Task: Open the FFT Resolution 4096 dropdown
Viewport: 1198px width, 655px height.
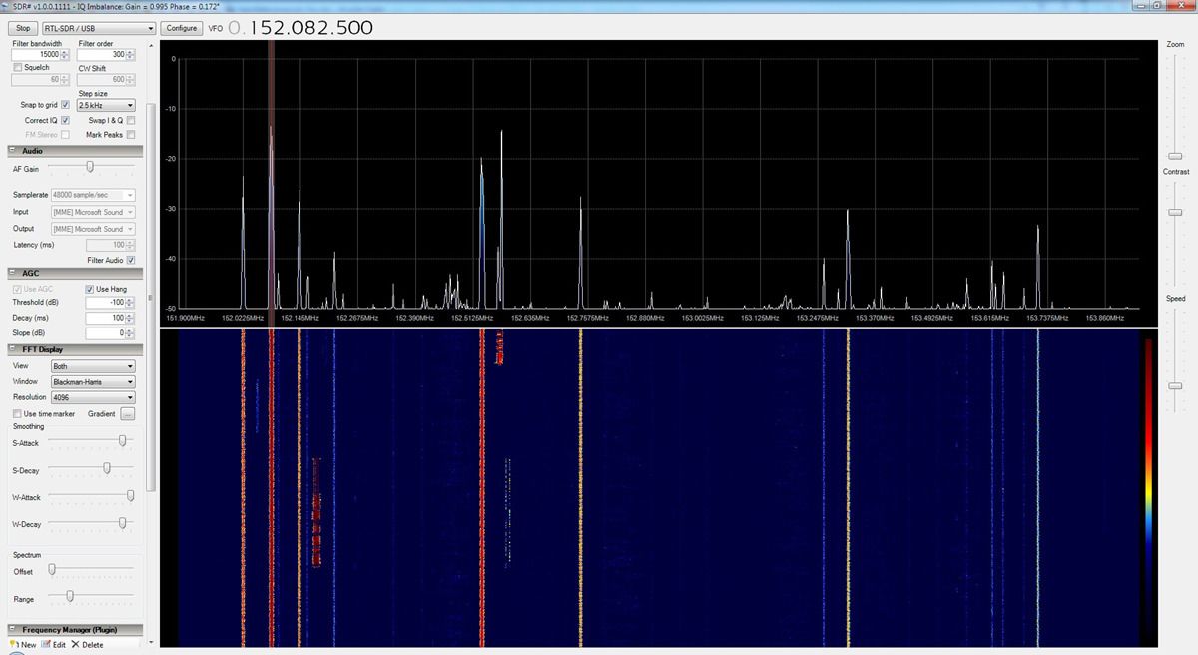Action: 92,397
